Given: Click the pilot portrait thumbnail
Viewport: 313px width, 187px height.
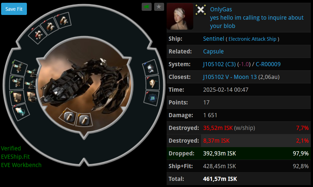Looking at the screenshot, I should [180, 16].
